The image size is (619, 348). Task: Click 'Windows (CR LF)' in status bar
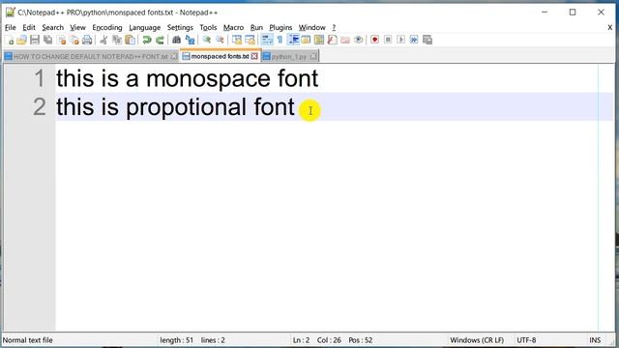click(x=477, y=340)
